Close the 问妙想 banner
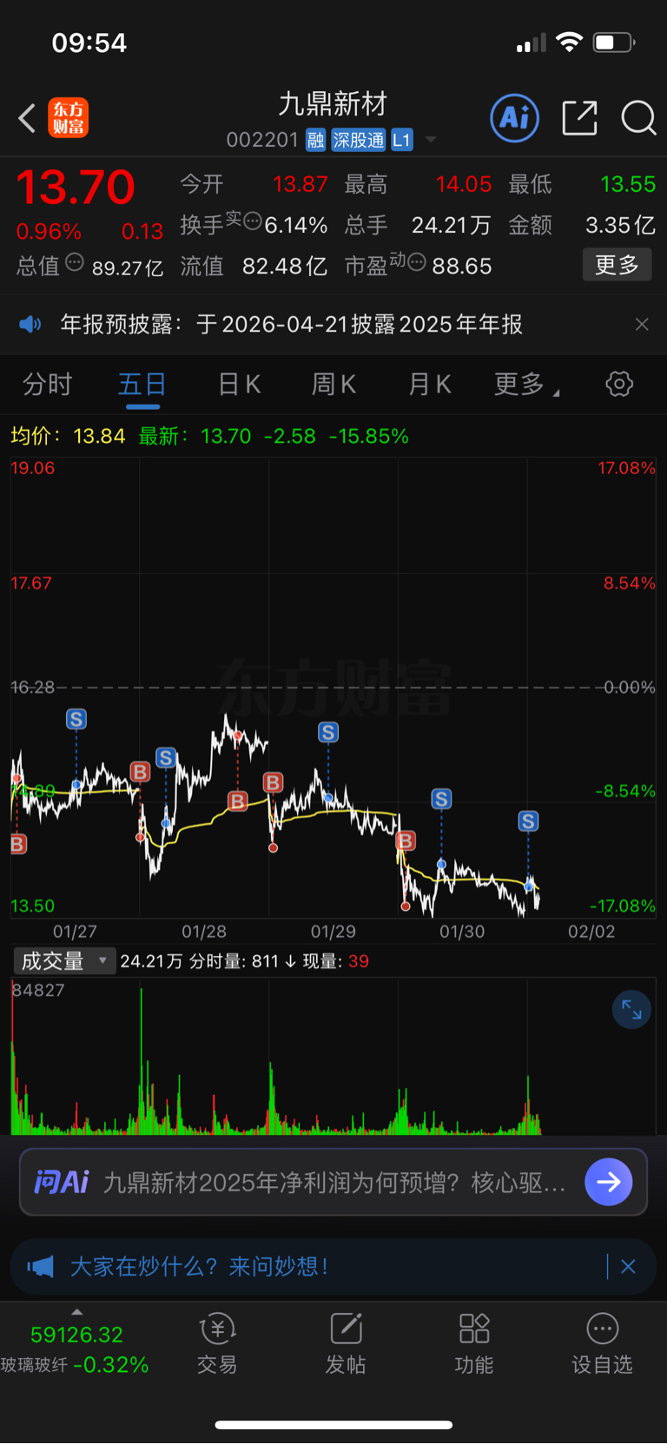 click(x=628, y=1266)
